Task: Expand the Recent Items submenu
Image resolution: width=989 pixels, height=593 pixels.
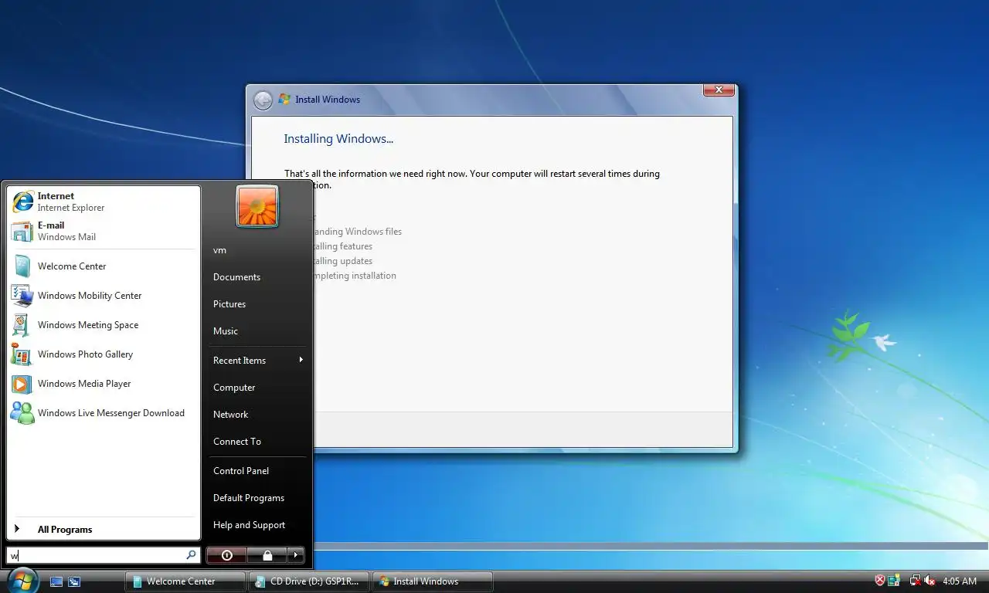Action: tap(257, 361)
